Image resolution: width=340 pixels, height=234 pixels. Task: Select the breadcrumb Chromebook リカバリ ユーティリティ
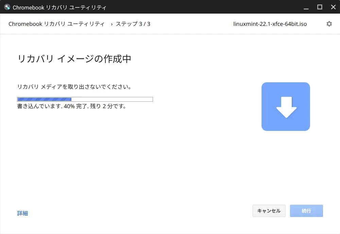point(57,24)
